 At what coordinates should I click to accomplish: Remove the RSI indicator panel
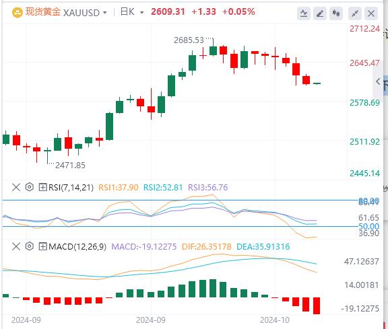point(16,187)
